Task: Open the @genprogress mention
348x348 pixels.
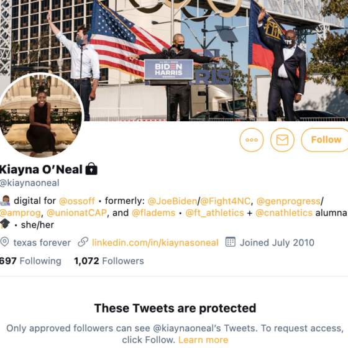Action: tap(288, 201)
